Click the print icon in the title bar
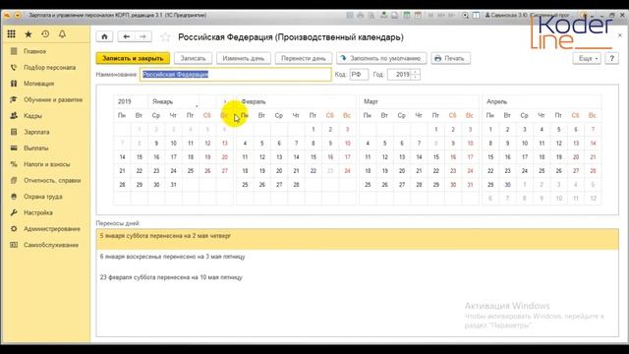629x354 pixels. 361,15
